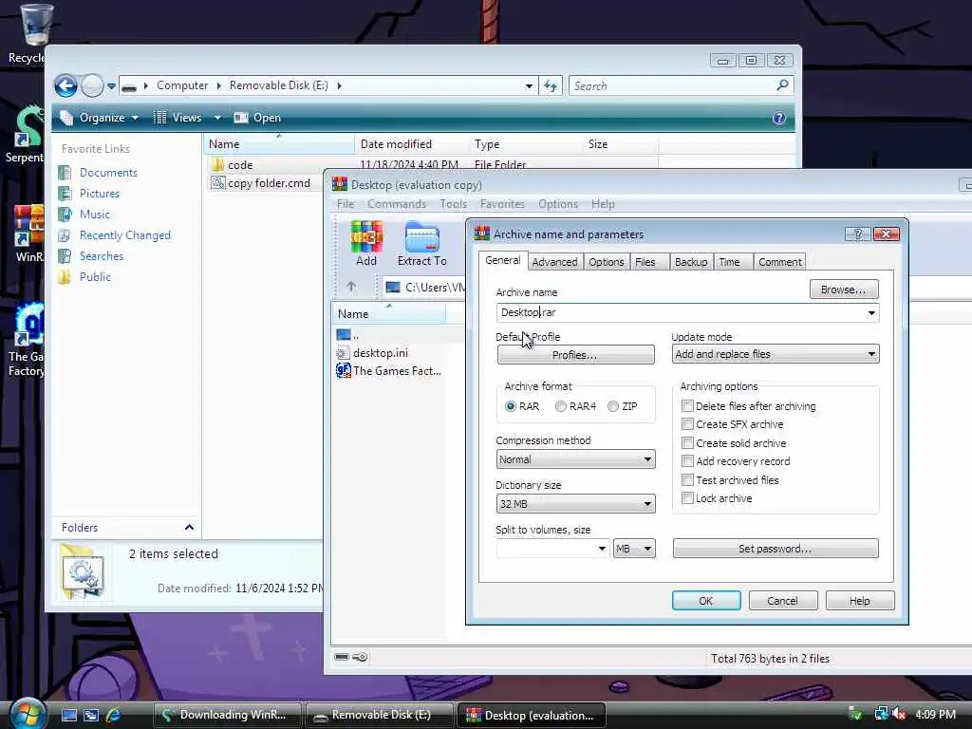
Task: Select the parent folder '..' entry in WinRAR
Action: point(347,335)
